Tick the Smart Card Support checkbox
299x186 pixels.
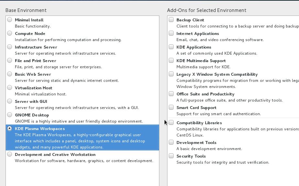pyautogui.click(x=171, y=107)
